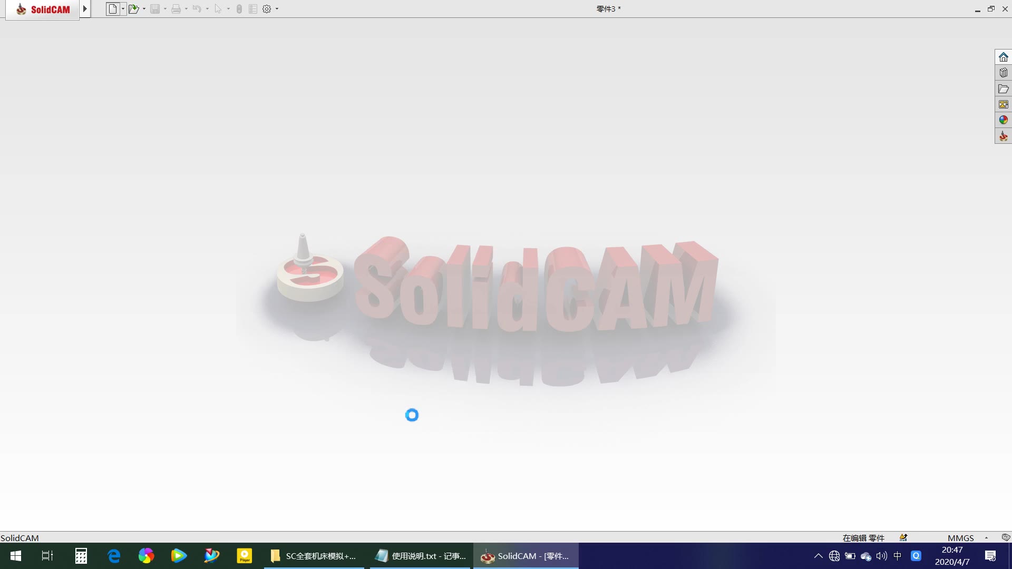This screenshot has width=1012, height=569.
Task: Minimize the SolidCAM window
Action: pyautogui.click(x=977, y=9)
